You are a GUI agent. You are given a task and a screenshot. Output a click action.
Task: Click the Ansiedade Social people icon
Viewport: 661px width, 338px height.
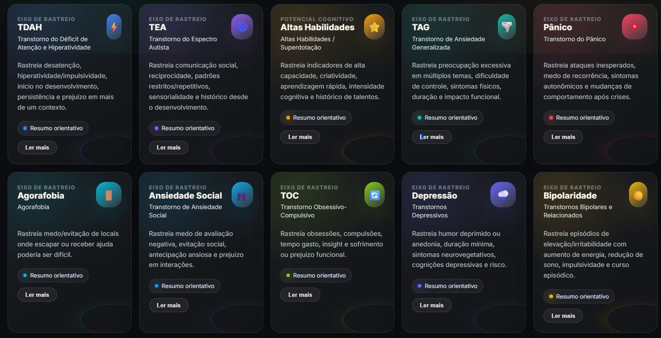click(x=242, y=194)
